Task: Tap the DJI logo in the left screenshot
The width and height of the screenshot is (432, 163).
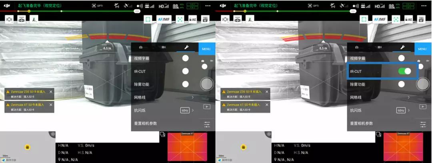Action: tap(7, 6)
